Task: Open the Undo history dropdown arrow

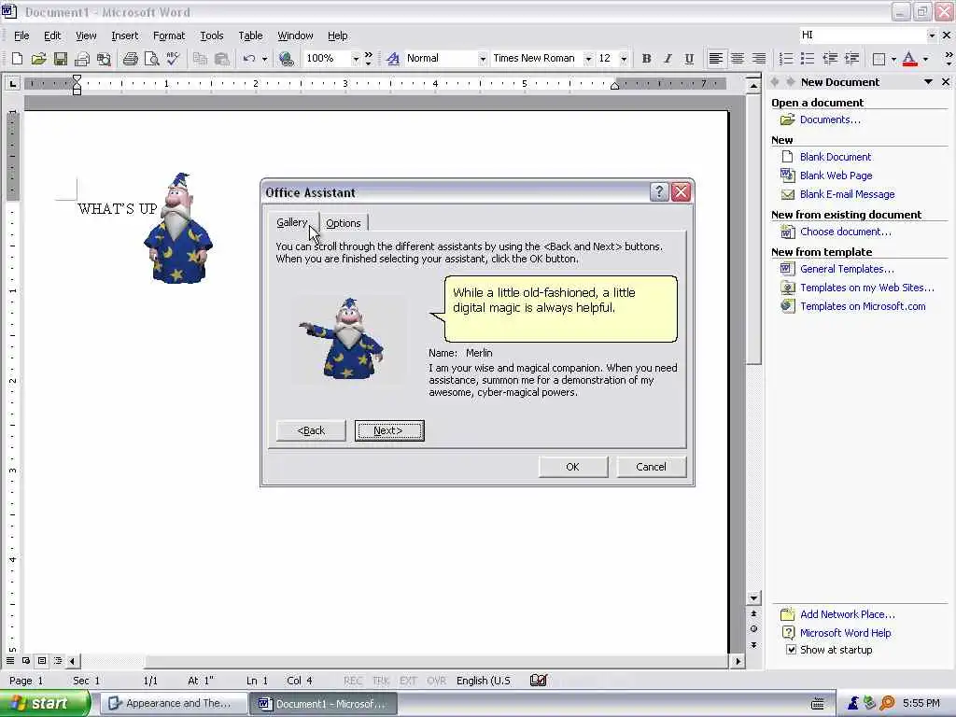Action: (264, 59)
